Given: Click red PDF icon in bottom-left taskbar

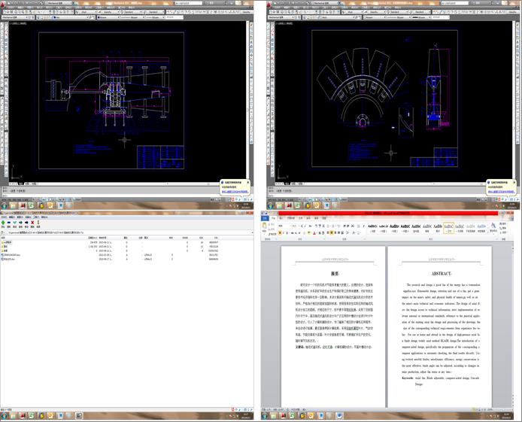Looking at the screenshot, I should [22, 416].
